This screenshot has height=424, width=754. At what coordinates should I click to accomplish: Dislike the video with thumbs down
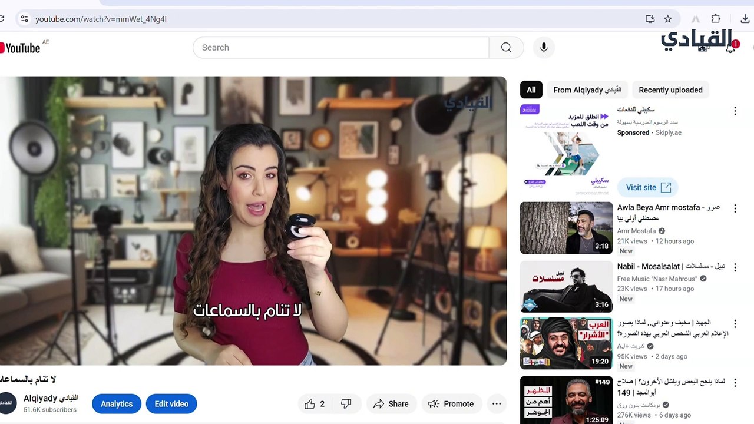346,404
